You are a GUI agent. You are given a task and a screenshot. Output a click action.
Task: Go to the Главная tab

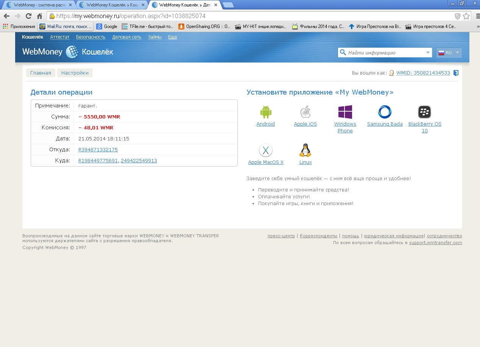tap(41, 73)
